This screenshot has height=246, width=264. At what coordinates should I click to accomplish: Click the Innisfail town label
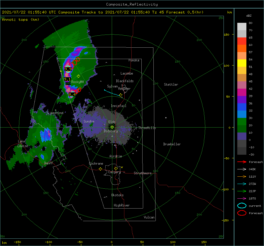[119, 106]
